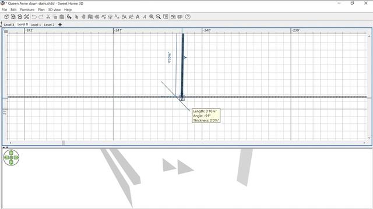The height and width of the screenshot is (209, 373).
Task: Open the File menu
Action: 4,10
